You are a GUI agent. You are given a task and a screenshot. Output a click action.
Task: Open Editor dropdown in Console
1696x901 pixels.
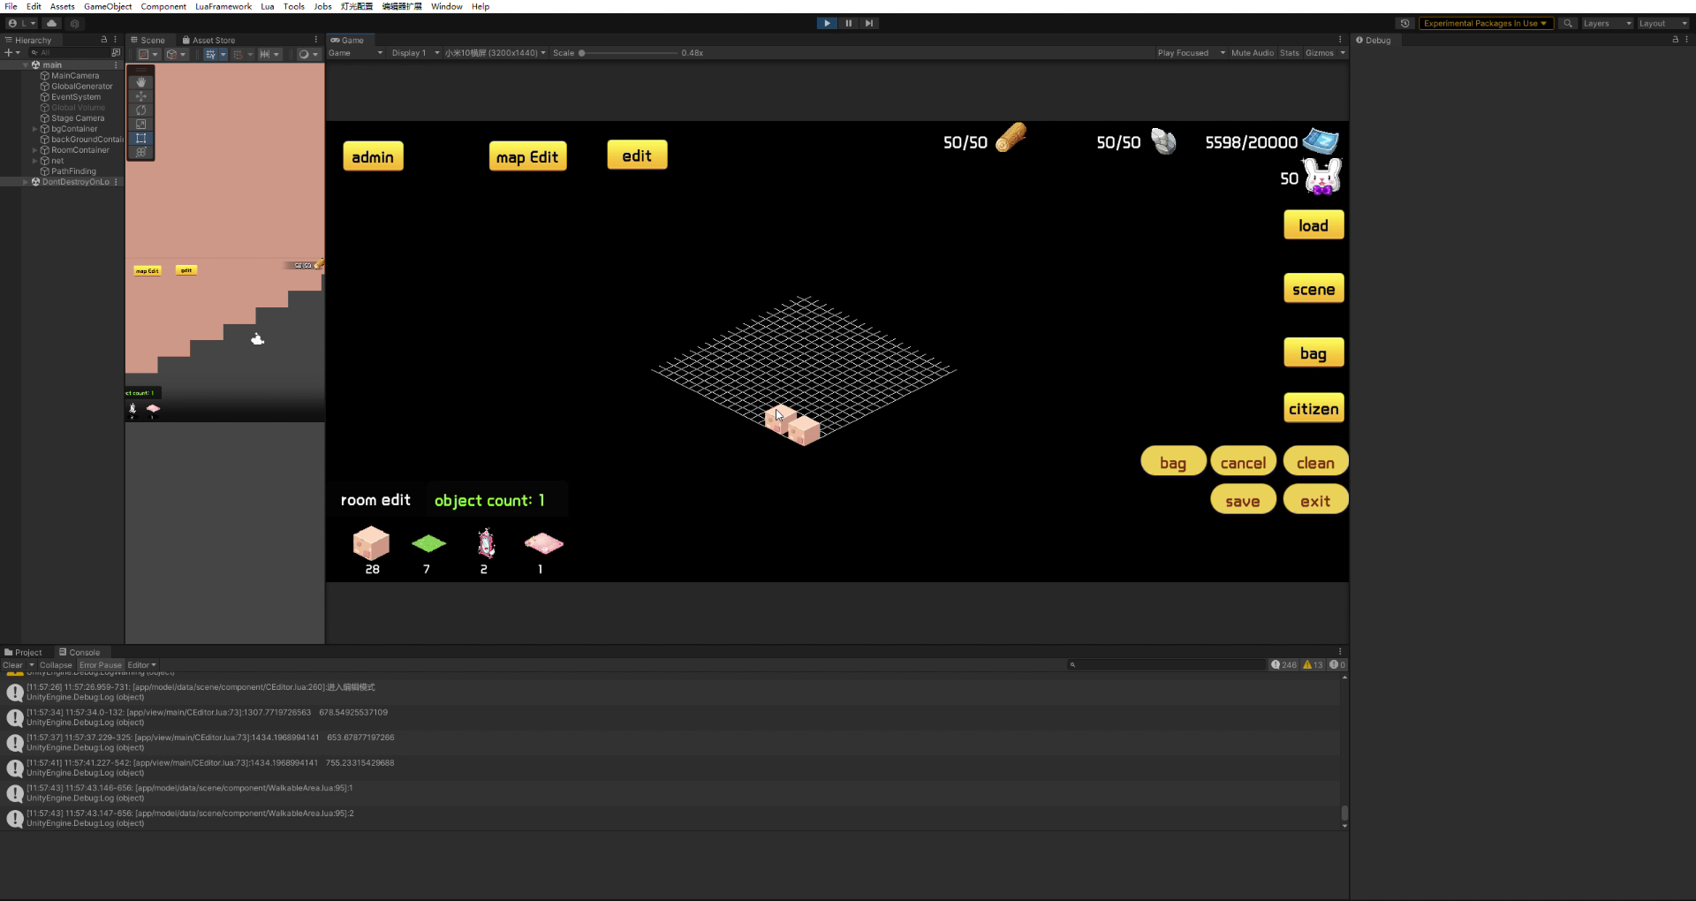pyautogui.click(x=141, y=665)
